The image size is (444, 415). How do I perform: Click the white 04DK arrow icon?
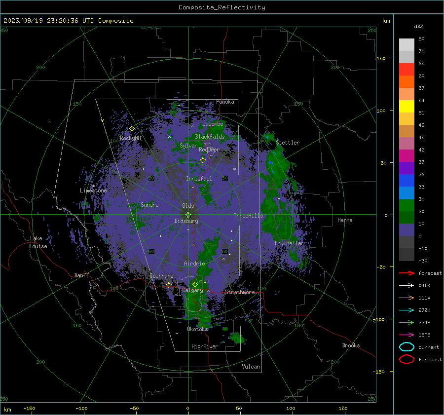[407, 285]
